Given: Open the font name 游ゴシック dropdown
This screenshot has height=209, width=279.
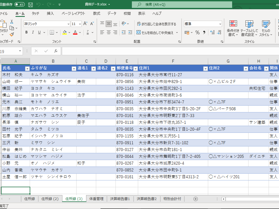Looking at the screenshot, I should click(68, 24).
